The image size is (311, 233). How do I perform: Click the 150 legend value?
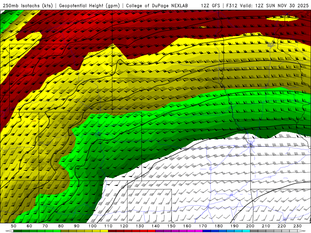pyautogui.click(x=171, y=226)
